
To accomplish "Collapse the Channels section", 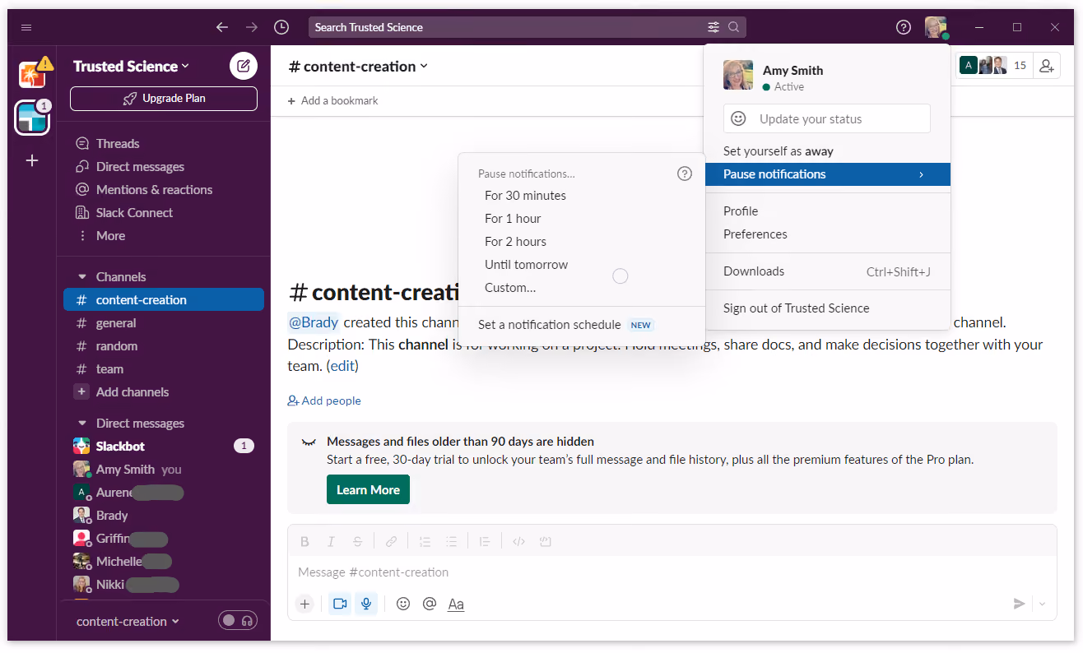I will point(81,277).
